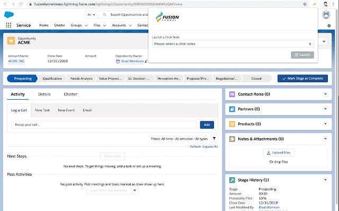Open the Brad Morrison owner link
339x211 pixels.
coord(132,61)
